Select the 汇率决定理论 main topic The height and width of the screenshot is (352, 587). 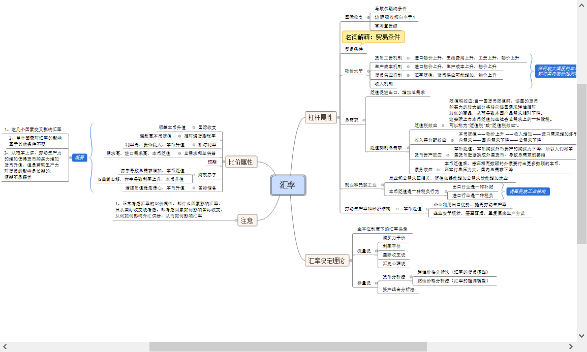327,261
